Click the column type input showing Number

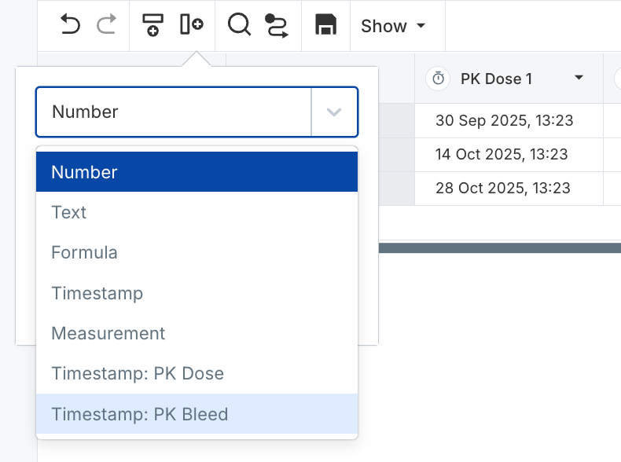(173, 112)
